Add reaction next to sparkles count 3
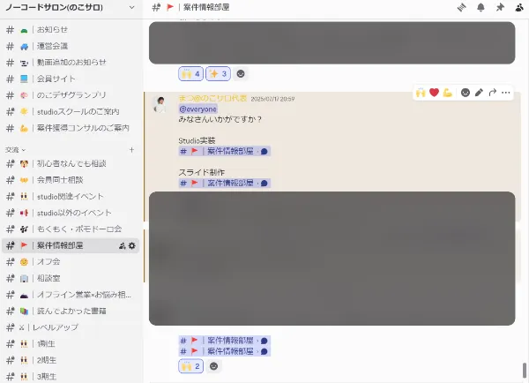The height and width of the screenshot is (383, 529). (241, 73)
